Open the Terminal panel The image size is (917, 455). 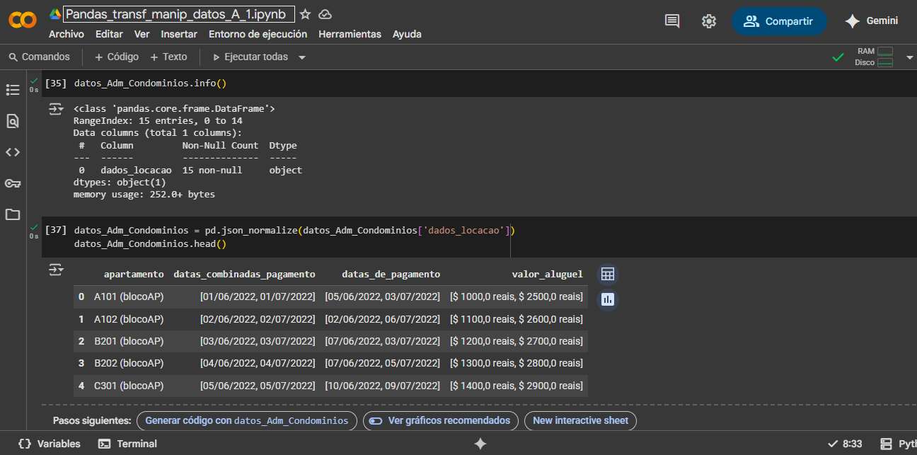127,444
